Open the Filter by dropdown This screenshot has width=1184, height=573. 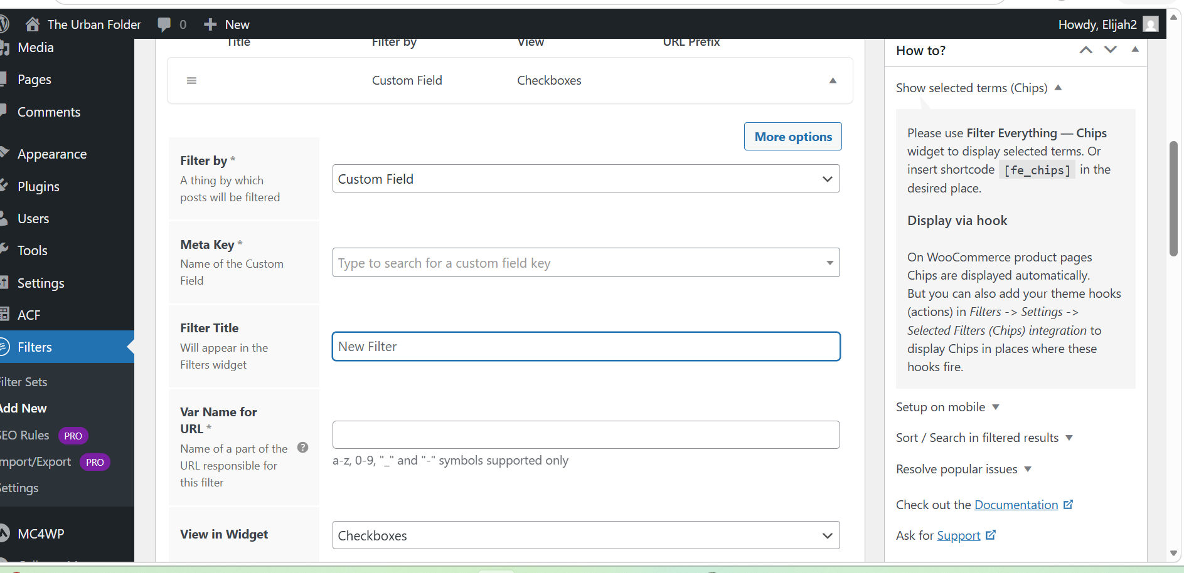tap(585, 179)
